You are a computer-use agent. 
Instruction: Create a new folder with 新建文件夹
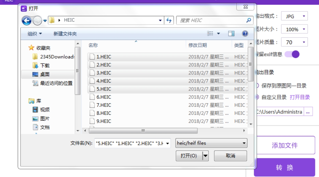tap(65, 34)
